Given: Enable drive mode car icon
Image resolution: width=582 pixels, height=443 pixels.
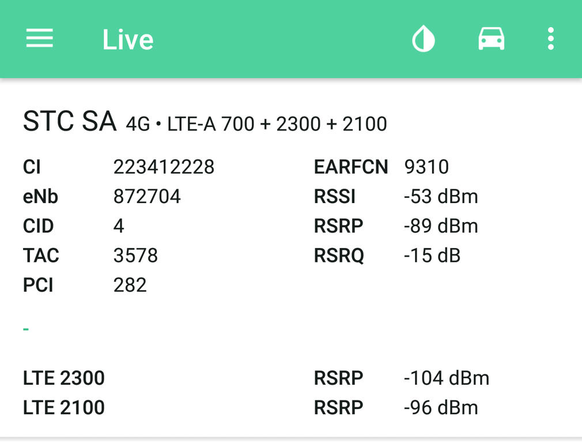Looking at the screenshot, I should click(491, 38).
